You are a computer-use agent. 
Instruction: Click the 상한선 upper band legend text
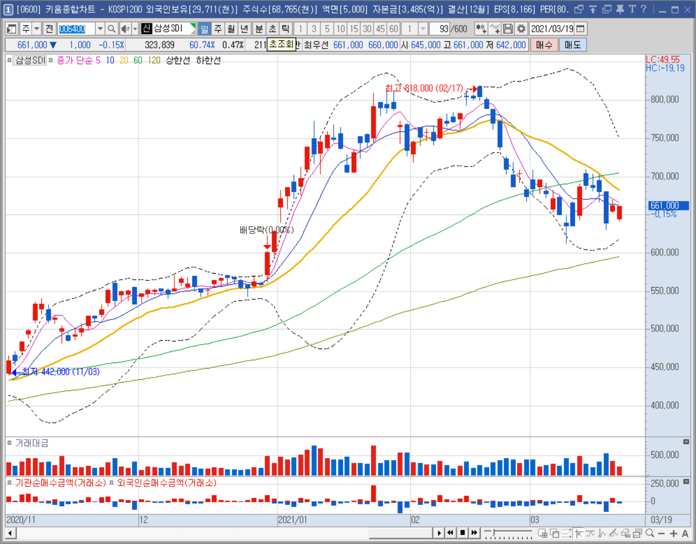click(178, 60)
